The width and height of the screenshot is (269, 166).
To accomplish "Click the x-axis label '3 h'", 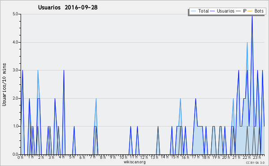I will pos(51,157).
